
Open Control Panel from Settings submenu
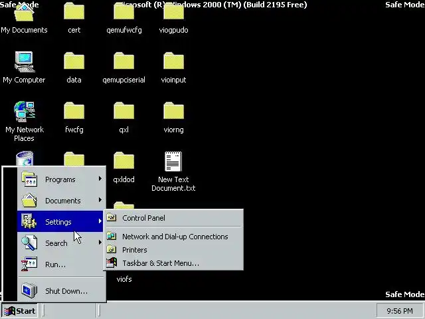173,218
